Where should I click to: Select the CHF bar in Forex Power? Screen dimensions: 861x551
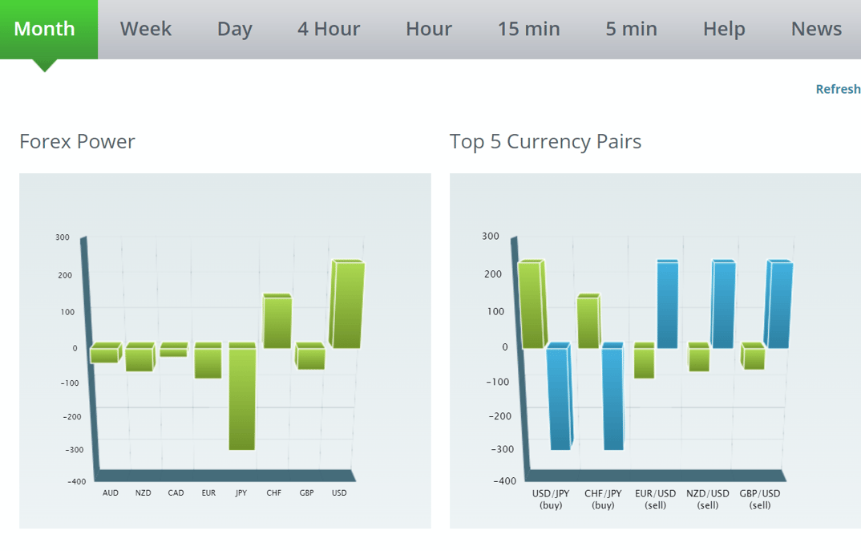(277, 322)
